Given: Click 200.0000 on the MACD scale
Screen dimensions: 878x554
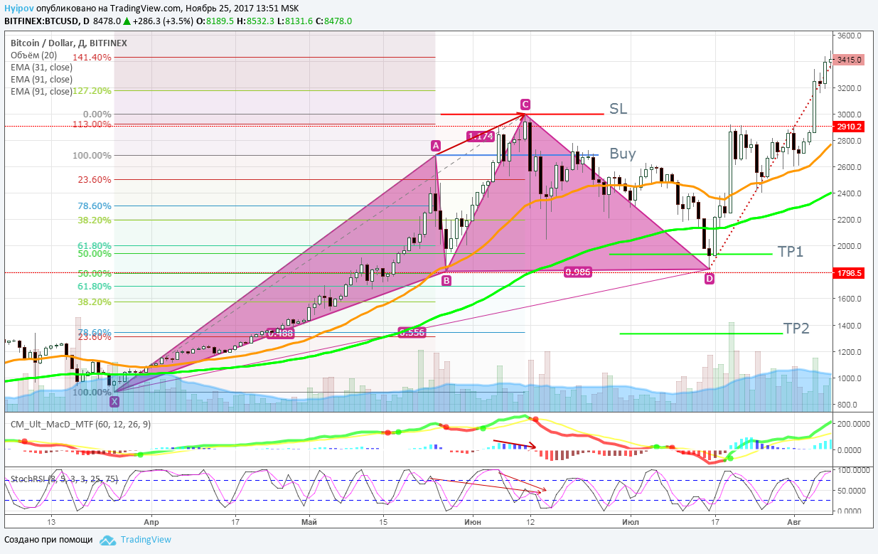Looking at the screenshot, I should click(852, 424).
